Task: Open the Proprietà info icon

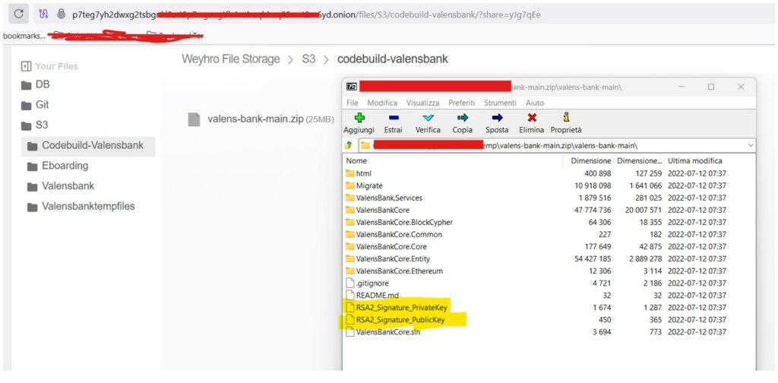Action: 566,118
